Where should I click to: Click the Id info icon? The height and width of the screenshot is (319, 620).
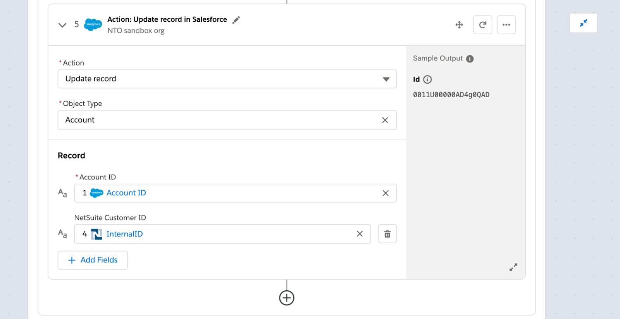(x=427, y=79)
